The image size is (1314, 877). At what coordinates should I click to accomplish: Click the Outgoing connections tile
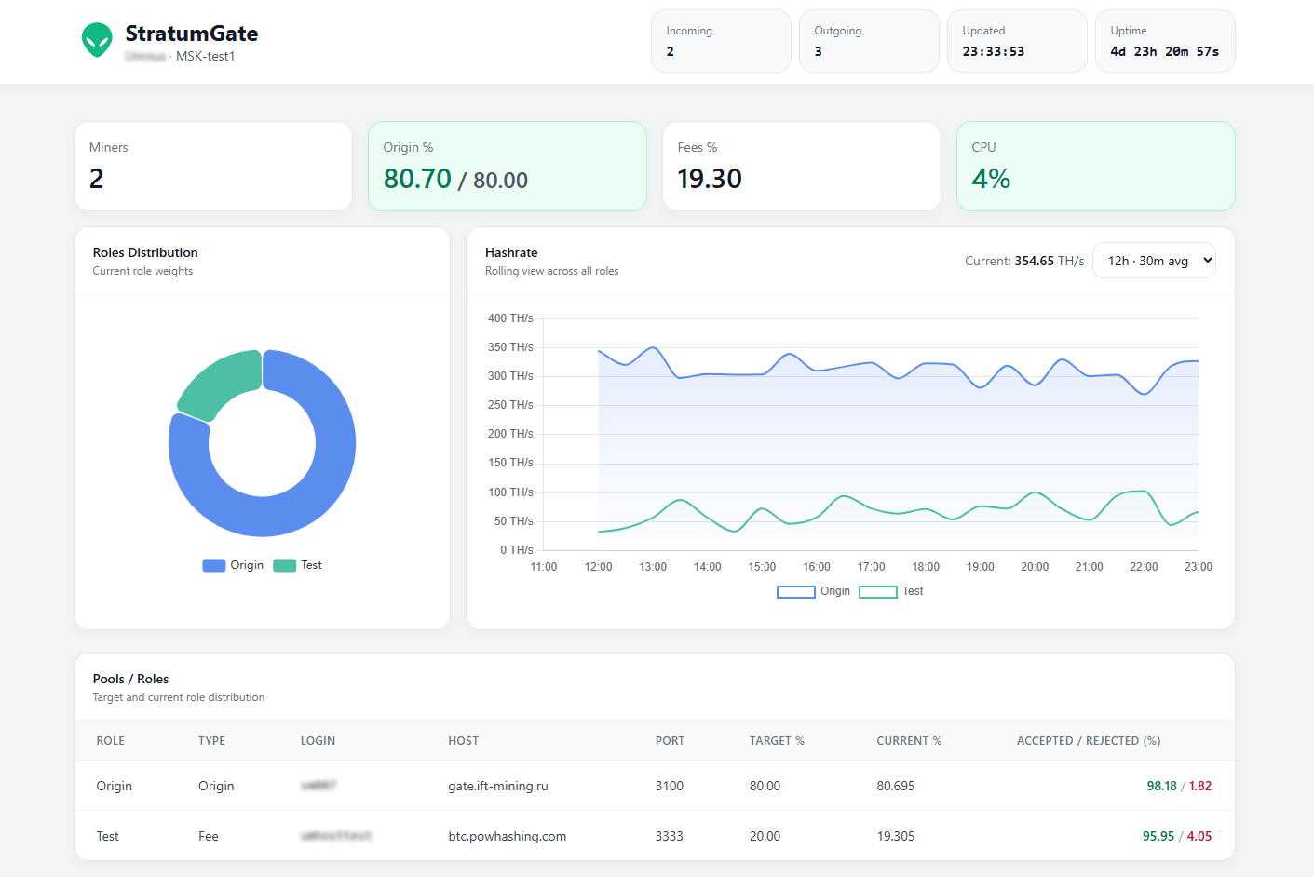coord(869,41)
